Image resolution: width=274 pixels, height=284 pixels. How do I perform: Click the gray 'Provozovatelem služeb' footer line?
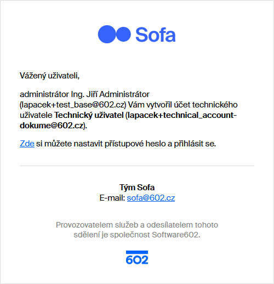[x=137, y=225]
